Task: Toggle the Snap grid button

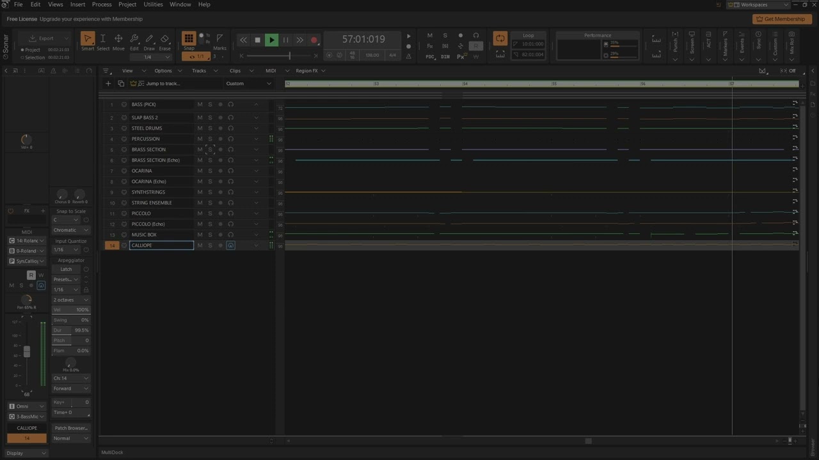Action: (189, 39)
